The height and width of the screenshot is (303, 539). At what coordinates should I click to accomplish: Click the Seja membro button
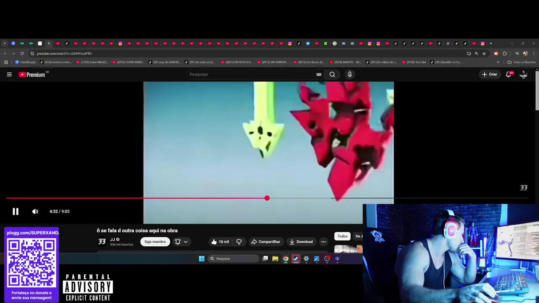tap(155, 242)
